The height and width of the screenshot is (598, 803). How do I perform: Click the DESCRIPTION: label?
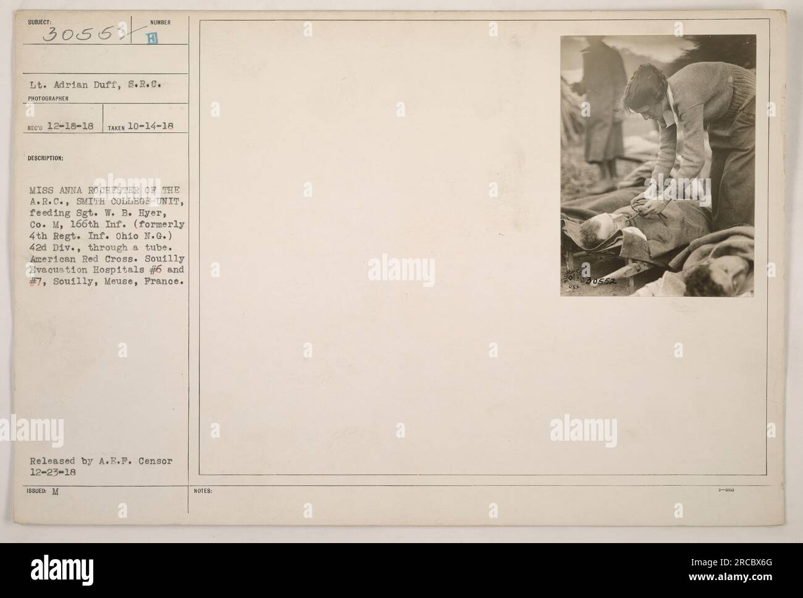tap(44, 158)
